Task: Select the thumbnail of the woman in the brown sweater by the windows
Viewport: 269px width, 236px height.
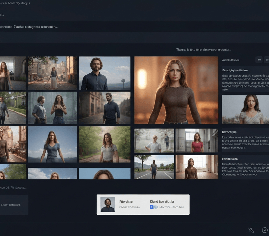Action: (x=197, y=167)
